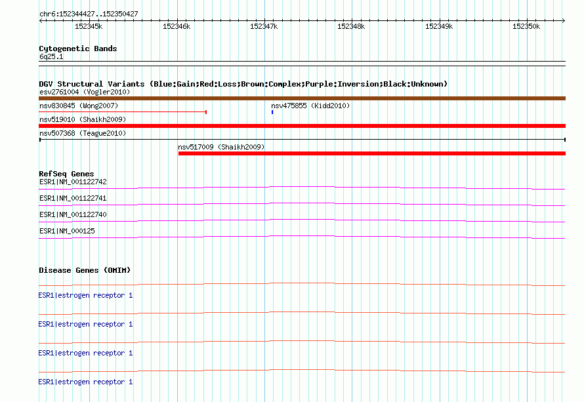Open the nsv507368 (Teague2010) label
Viewport: 584px width, 402px height.
pyautogui.click(x=83, y=133)
